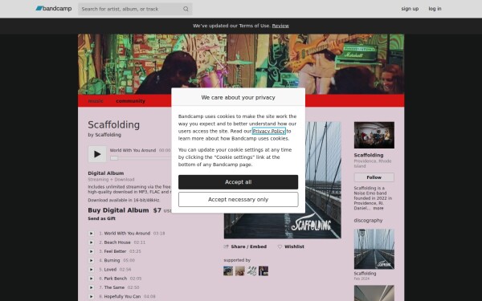Image resolution: width=482 pixels, height=301 pixels.
Task: Open Hopefully You Can track title
Action: (122, 296)
